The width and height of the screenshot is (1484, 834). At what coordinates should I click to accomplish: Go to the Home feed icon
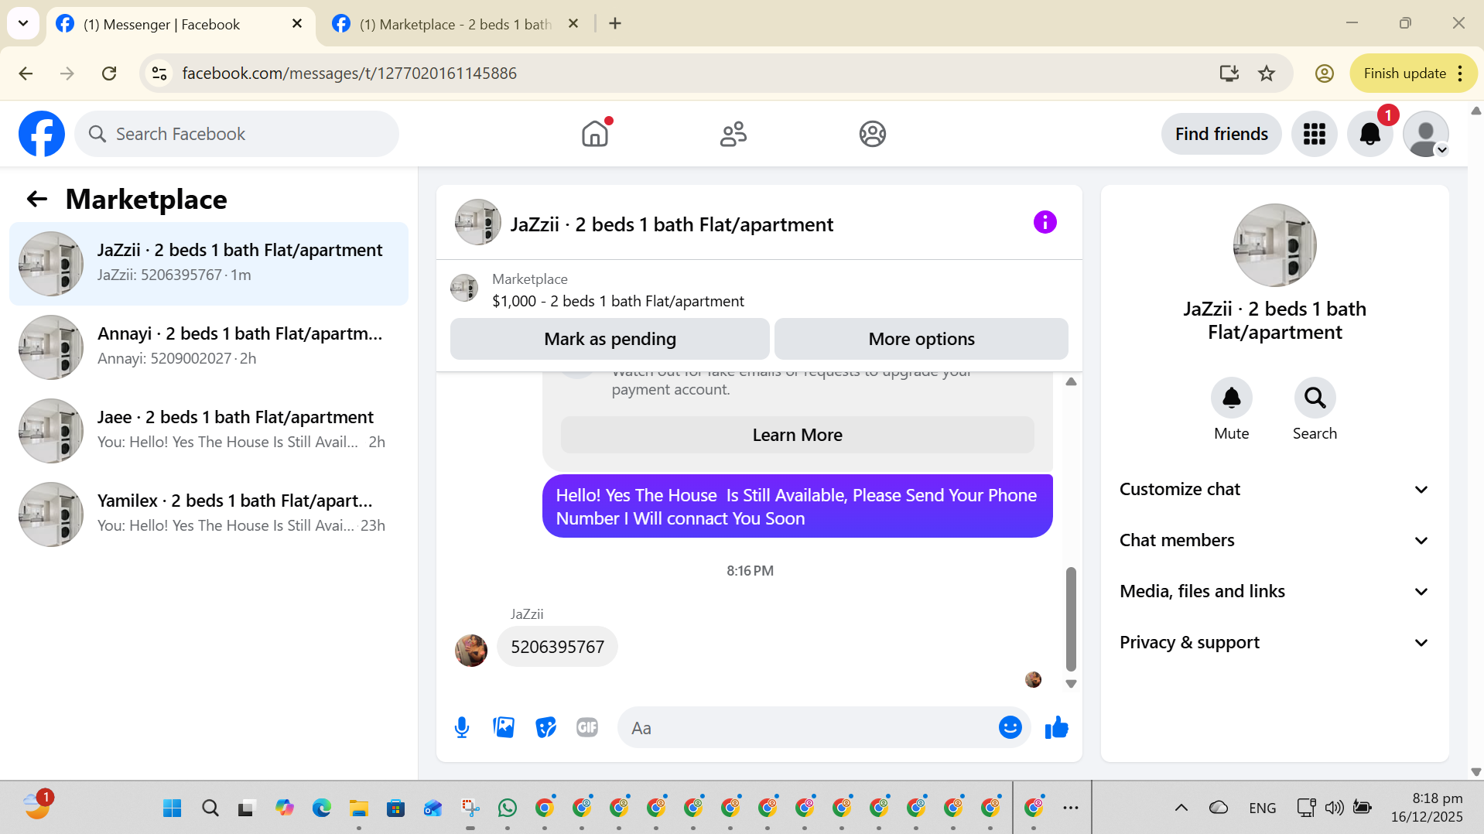[595, 134]
